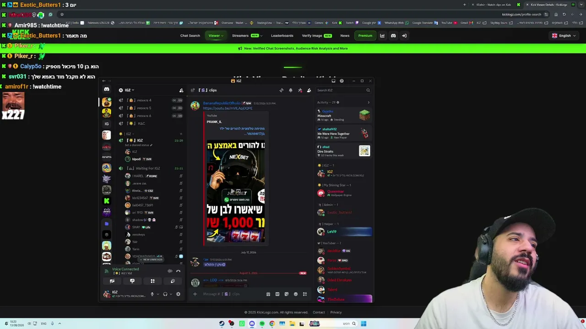This screenshot has height=329, width=586.
Task: Open the emoji picker
Action: pyautogui.click(x=296, y=294)
